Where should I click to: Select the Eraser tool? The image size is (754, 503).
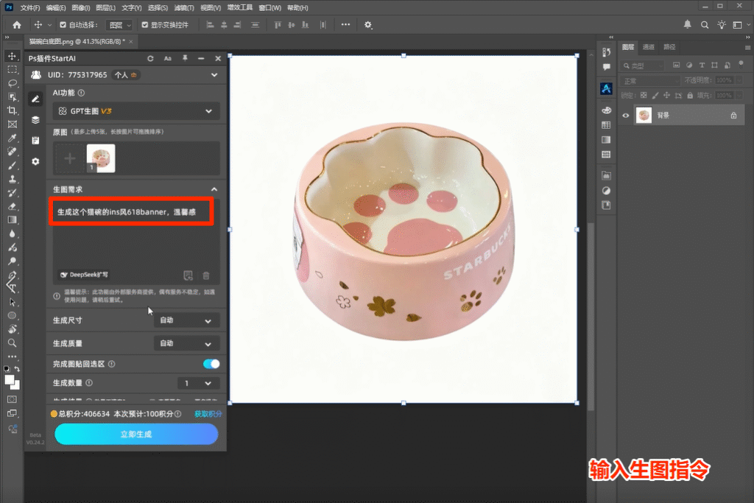coord(12,206)
